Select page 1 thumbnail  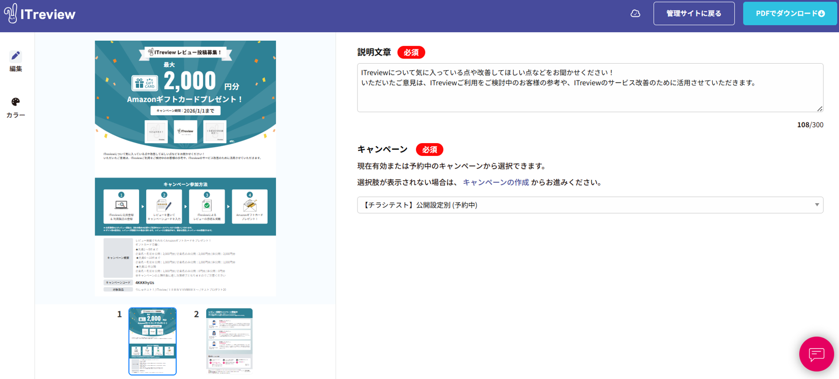click(x=152, y=341)
